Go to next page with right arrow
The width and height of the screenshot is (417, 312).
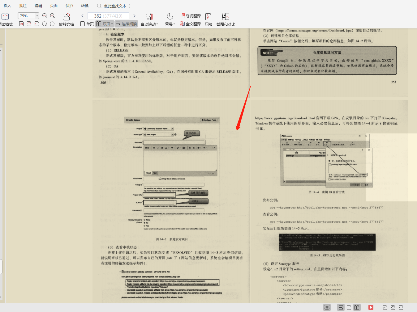pyautogui.click(x=134, y=15)
